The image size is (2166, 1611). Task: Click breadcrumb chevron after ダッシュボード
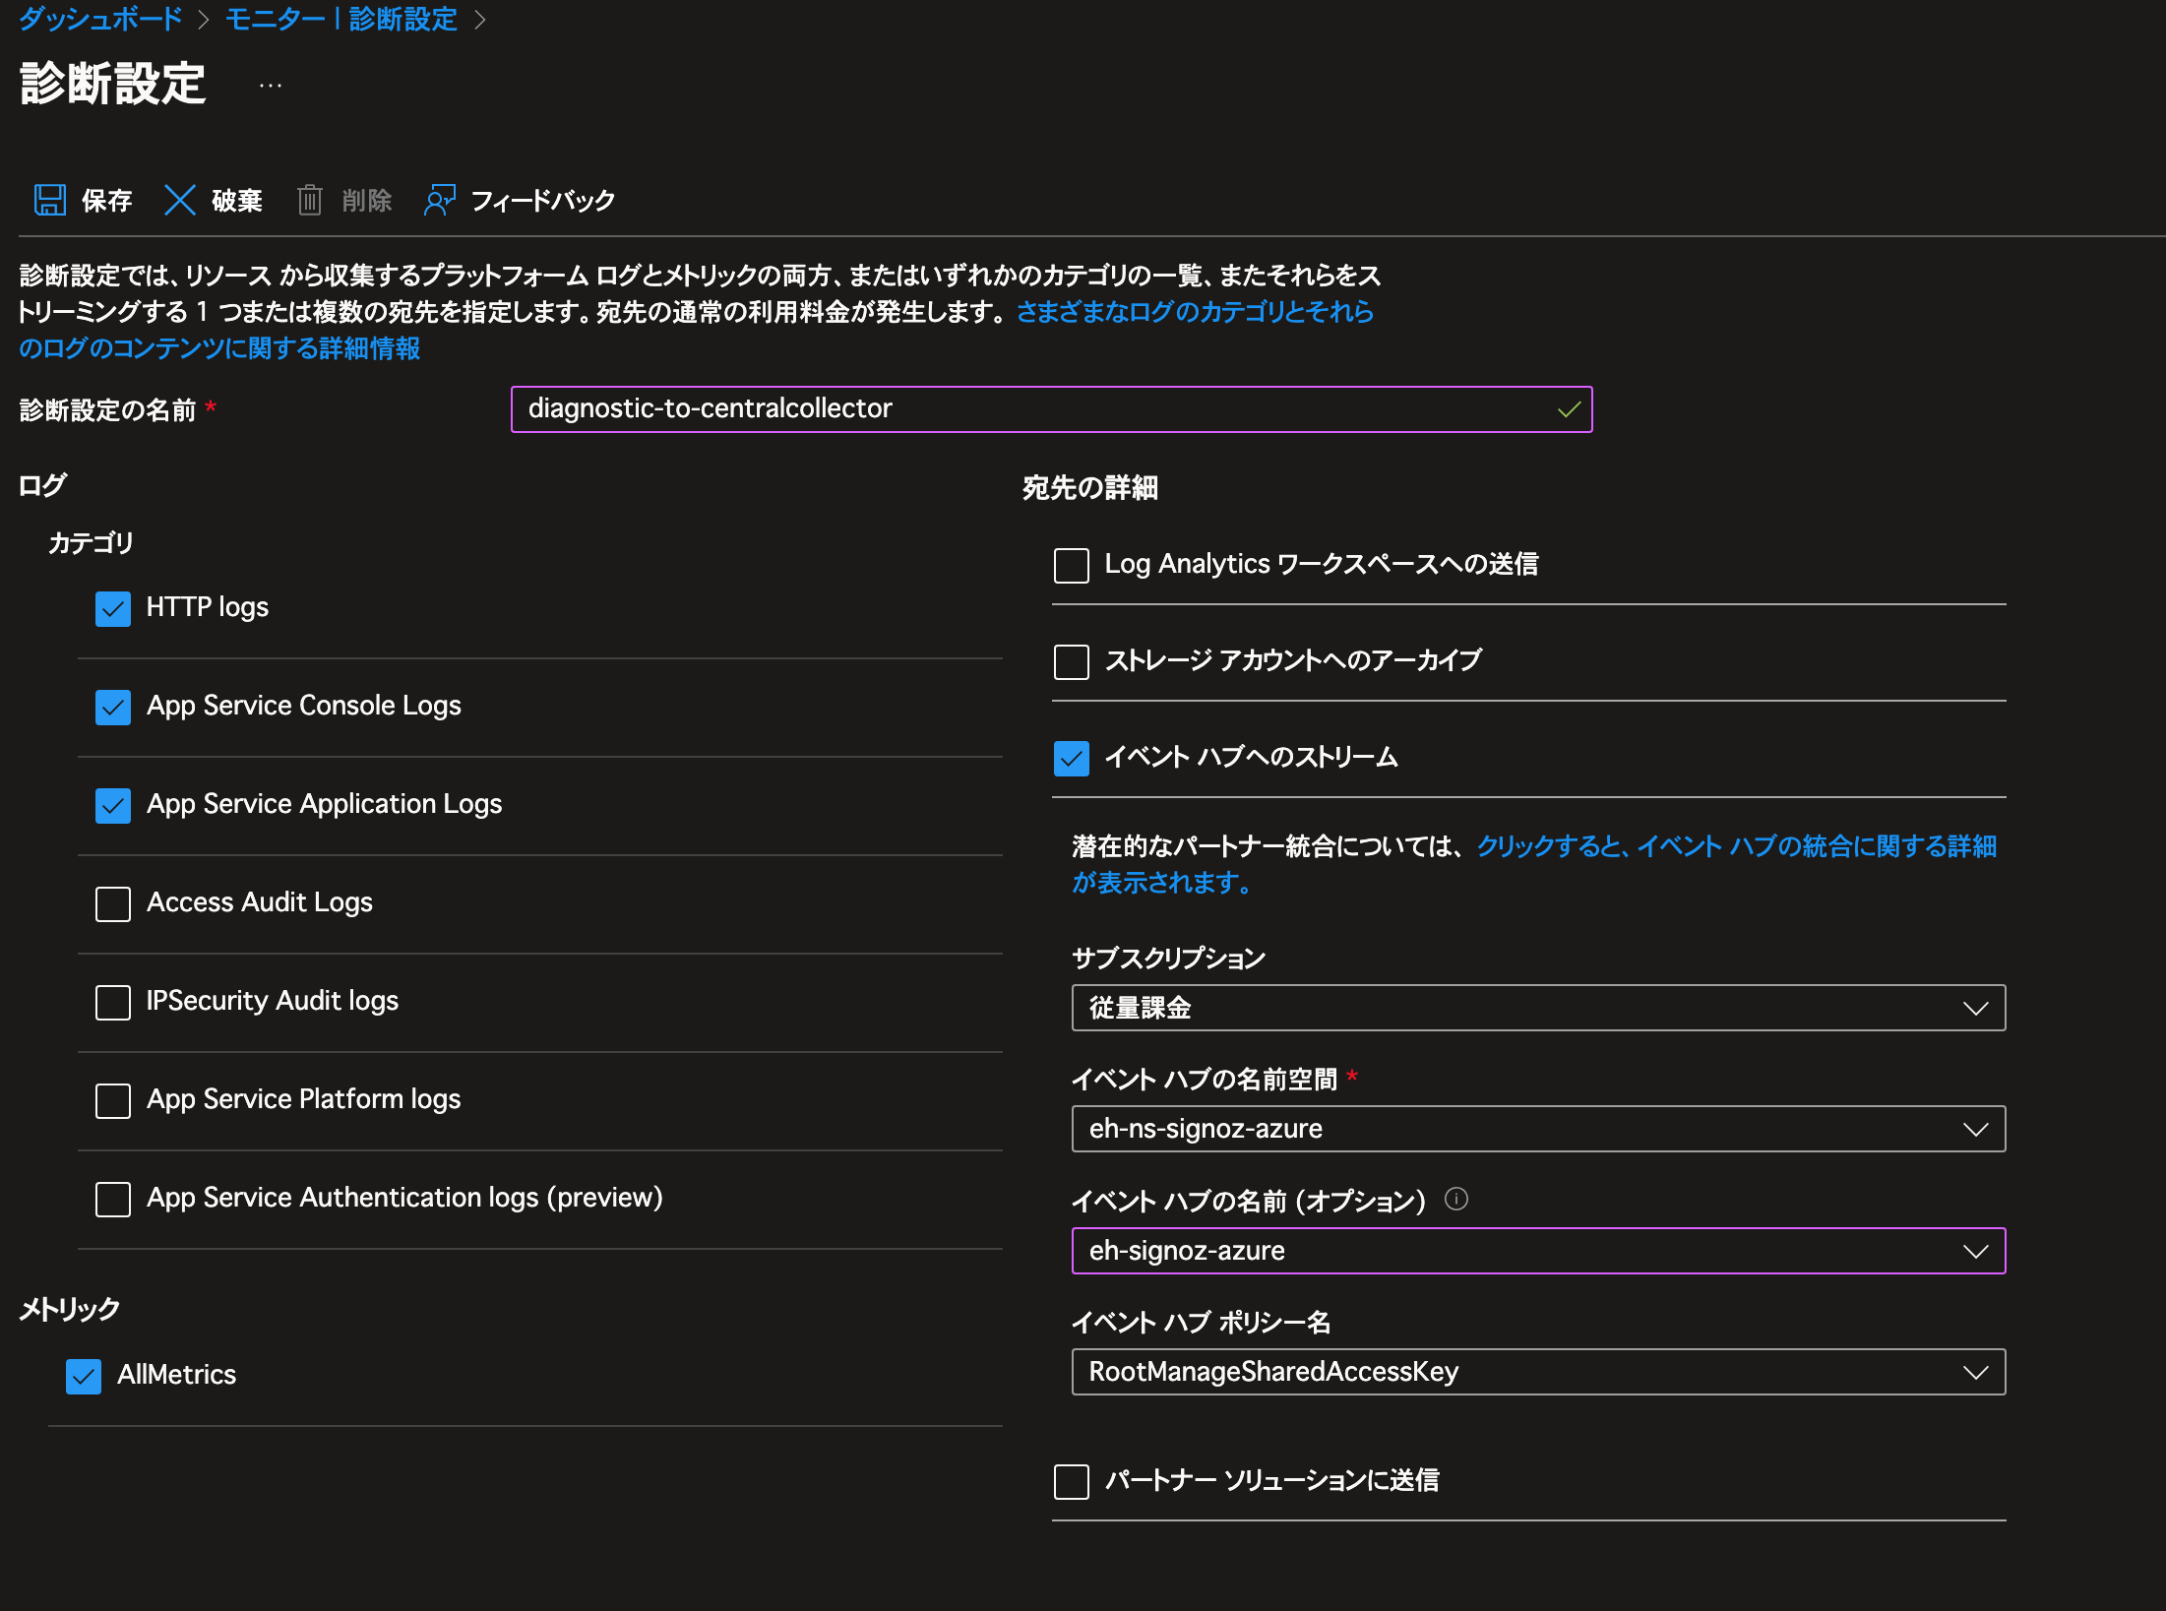point(204,20)
